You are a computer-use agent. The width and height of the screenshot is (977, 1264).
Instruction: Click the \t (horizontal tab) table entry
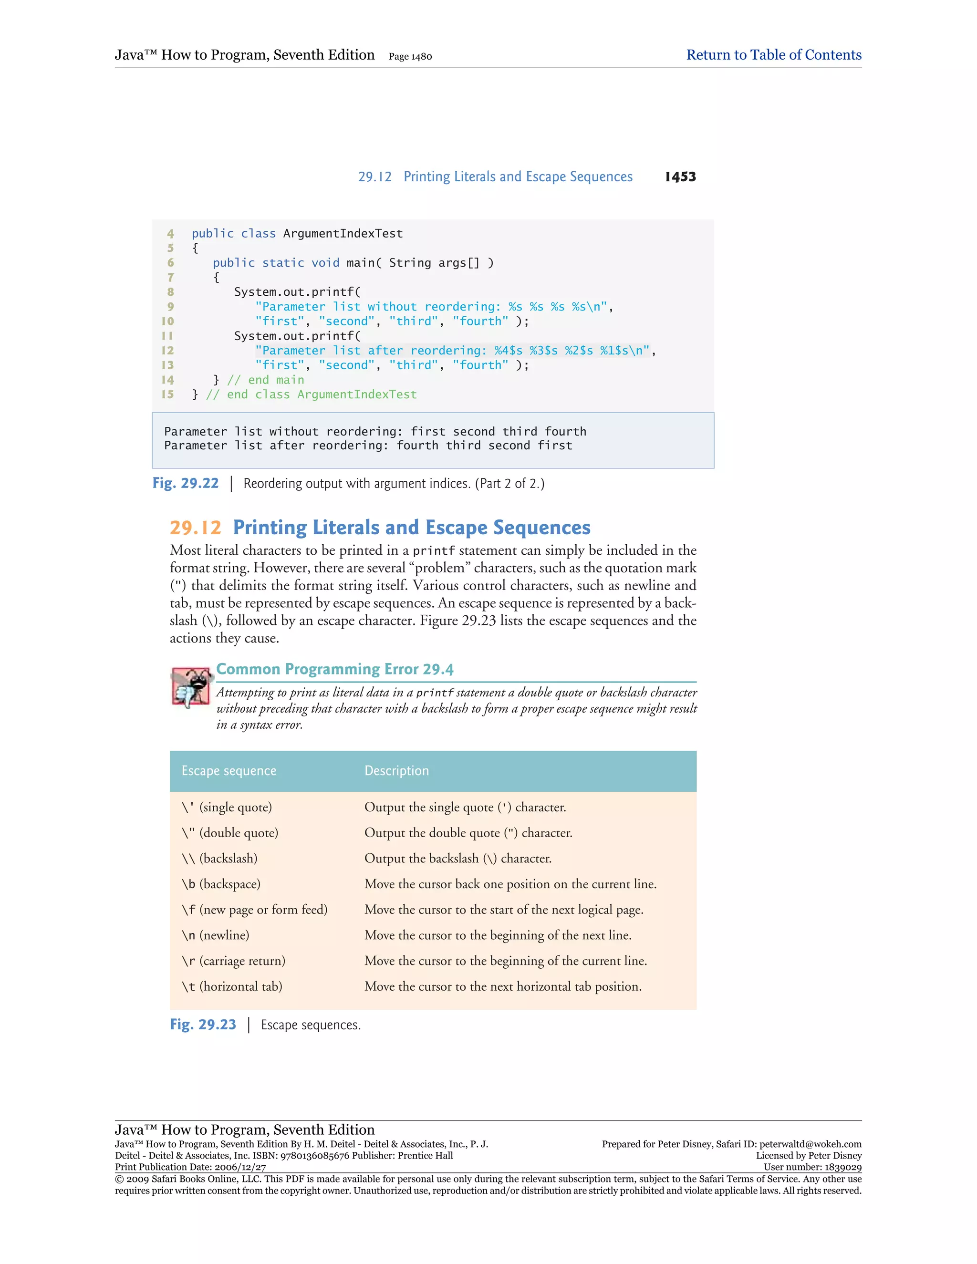pos(231,986)
